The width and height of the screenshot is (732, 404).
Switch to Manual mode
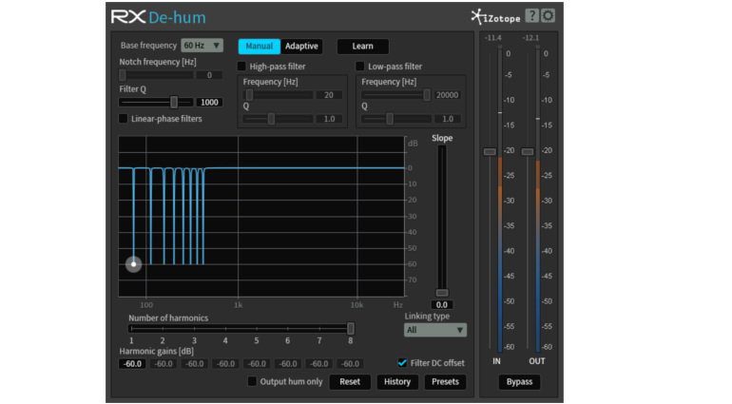click(260, 47)
